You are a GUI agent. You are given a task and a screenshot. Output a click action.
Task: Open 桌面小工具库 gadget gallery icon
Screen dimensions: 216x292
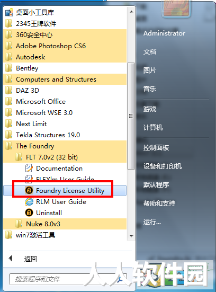(x=9, y=12)
